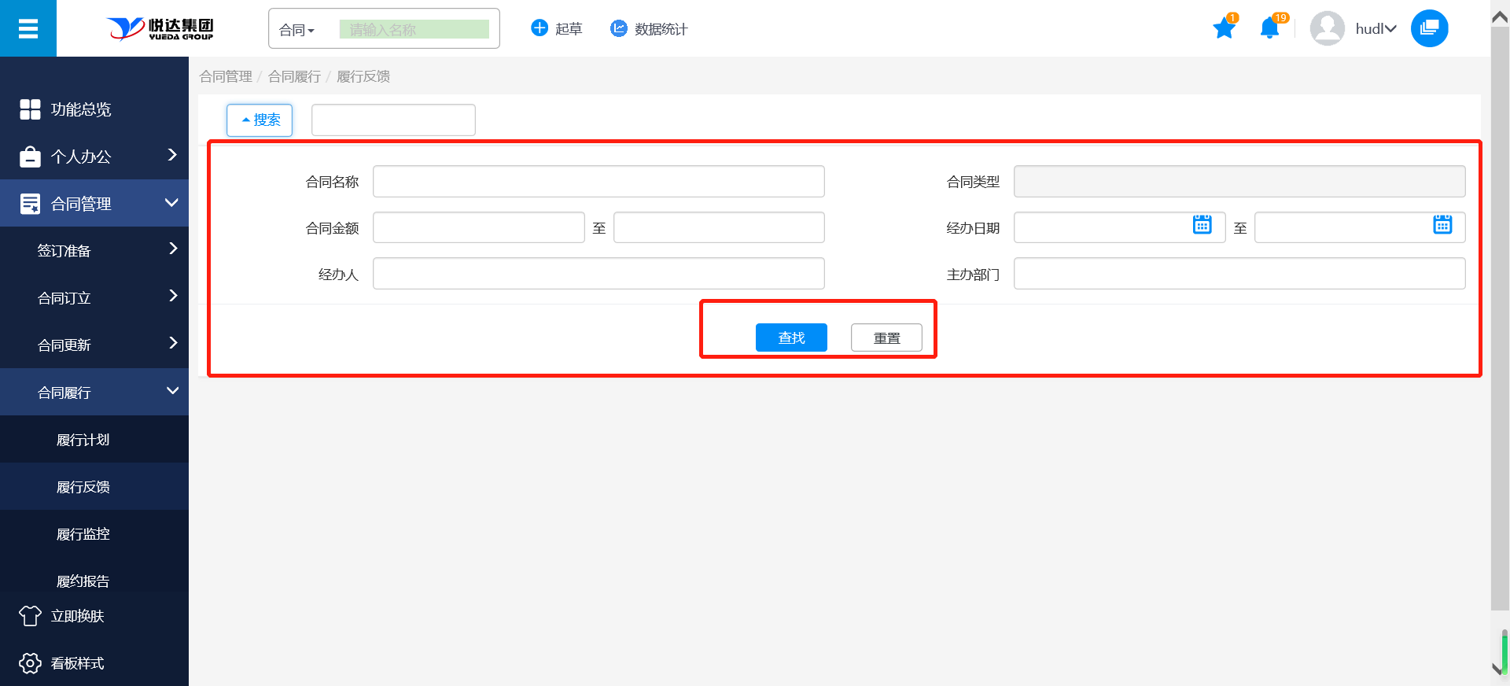This screenshot has height=686, width=1510.
Task: Collapse the 搜索 filter panel
Action: point(260,120)
